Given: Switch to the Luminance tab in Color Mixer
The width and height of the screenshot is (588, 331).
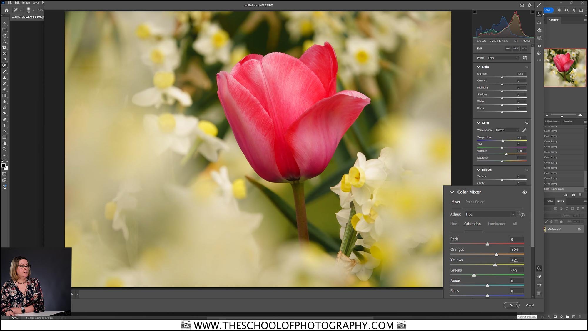Looking at the screenshot, I should coord(497,224).
